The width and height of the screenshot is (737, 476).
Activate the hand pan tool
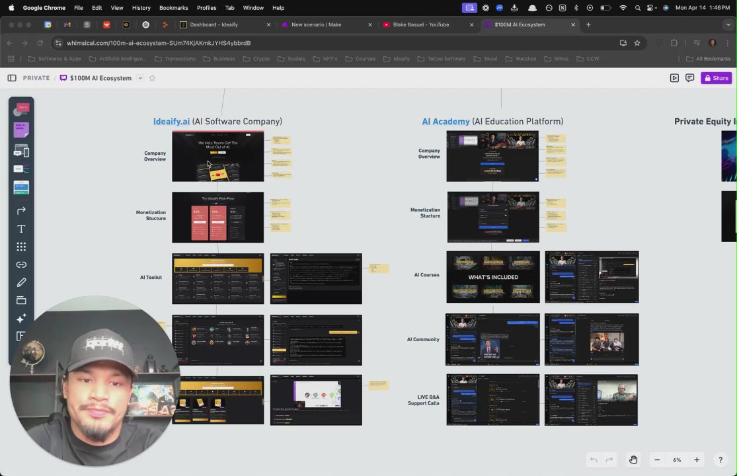633,460
